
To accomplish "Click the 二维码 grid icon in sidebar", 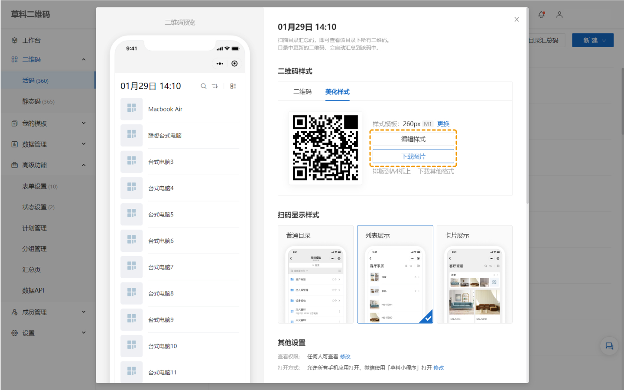I will [15, 59].
